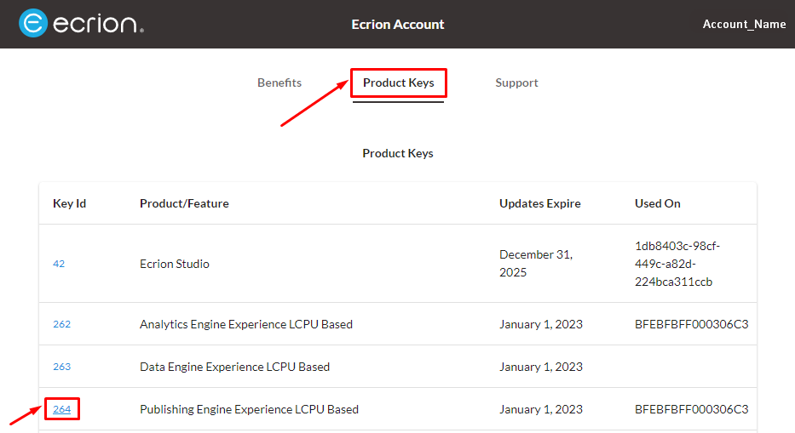Click the Product/Feature column header
This screenshot has height=433, width=795.
click(x=184, y=203)
